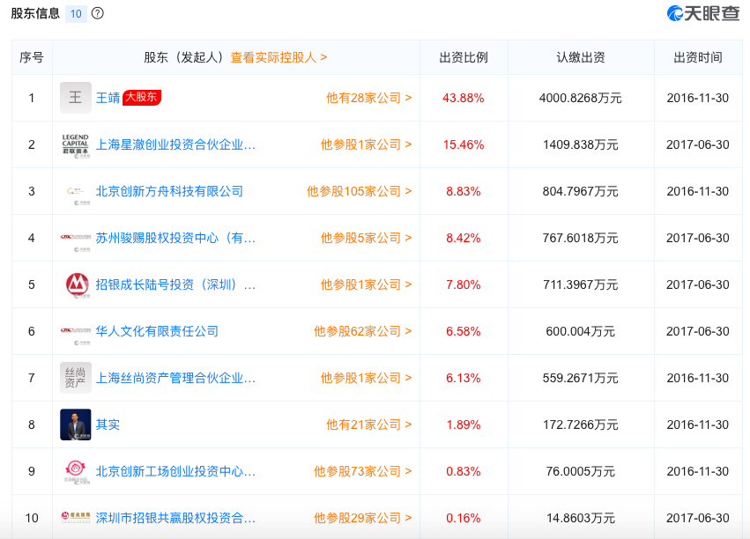The image size is (750, 539).
Task: Click the 7.80% share value
Action: pos(464,284)
